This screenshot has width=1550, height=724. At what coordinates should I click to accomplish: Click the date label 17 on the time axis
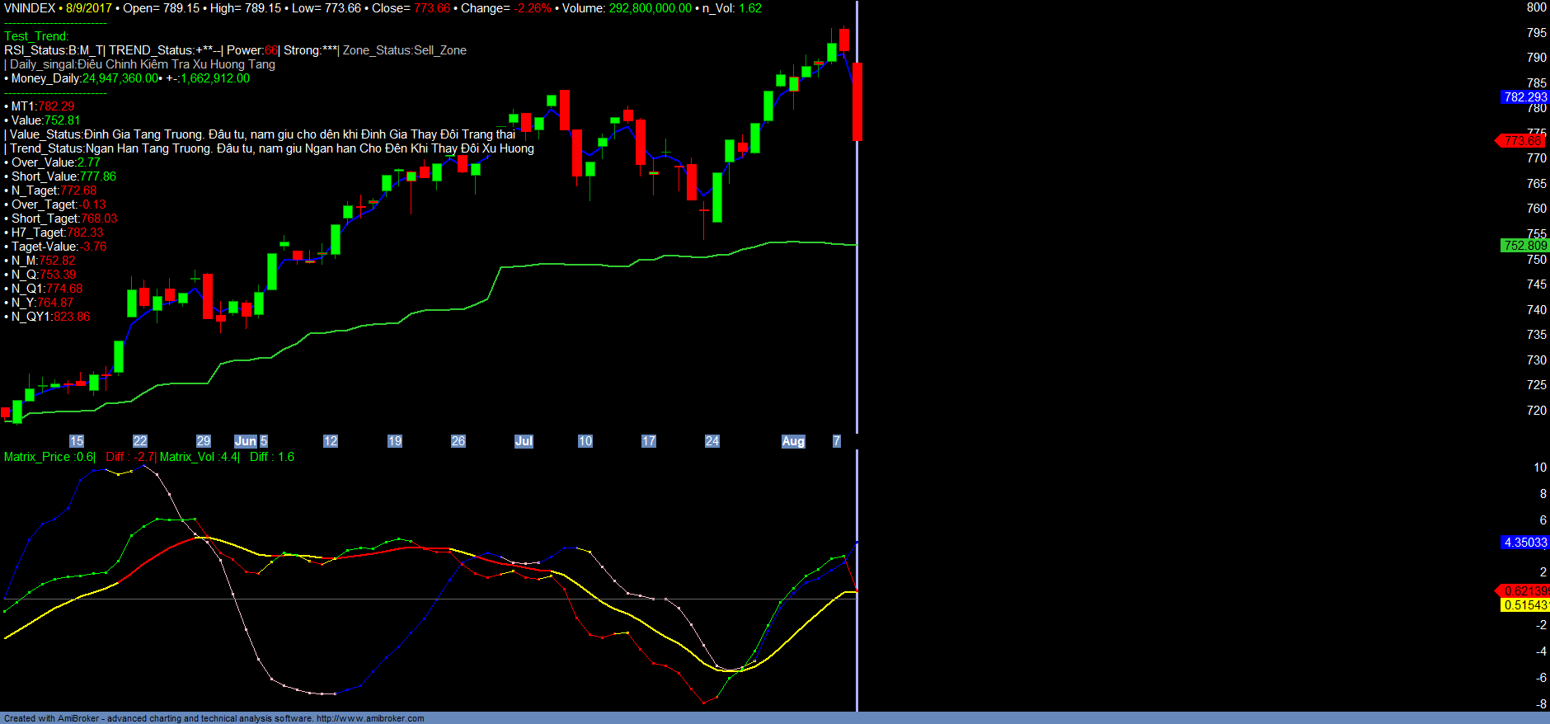649,441
